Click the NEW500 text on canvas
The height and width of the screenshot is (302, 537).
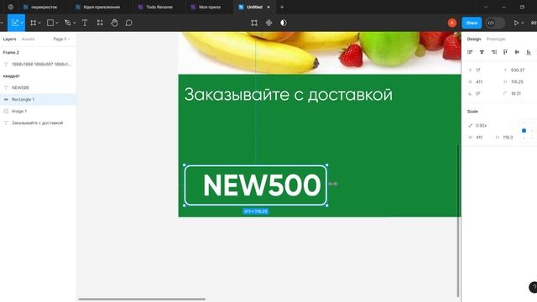(x=262, y=185)
